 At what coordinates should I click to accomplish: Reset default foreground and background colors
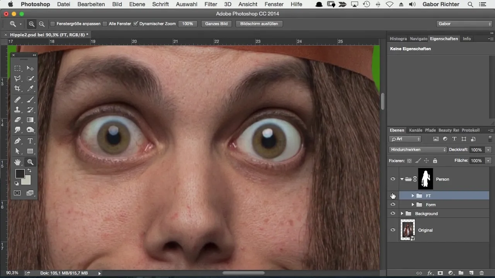coord(17,183)
